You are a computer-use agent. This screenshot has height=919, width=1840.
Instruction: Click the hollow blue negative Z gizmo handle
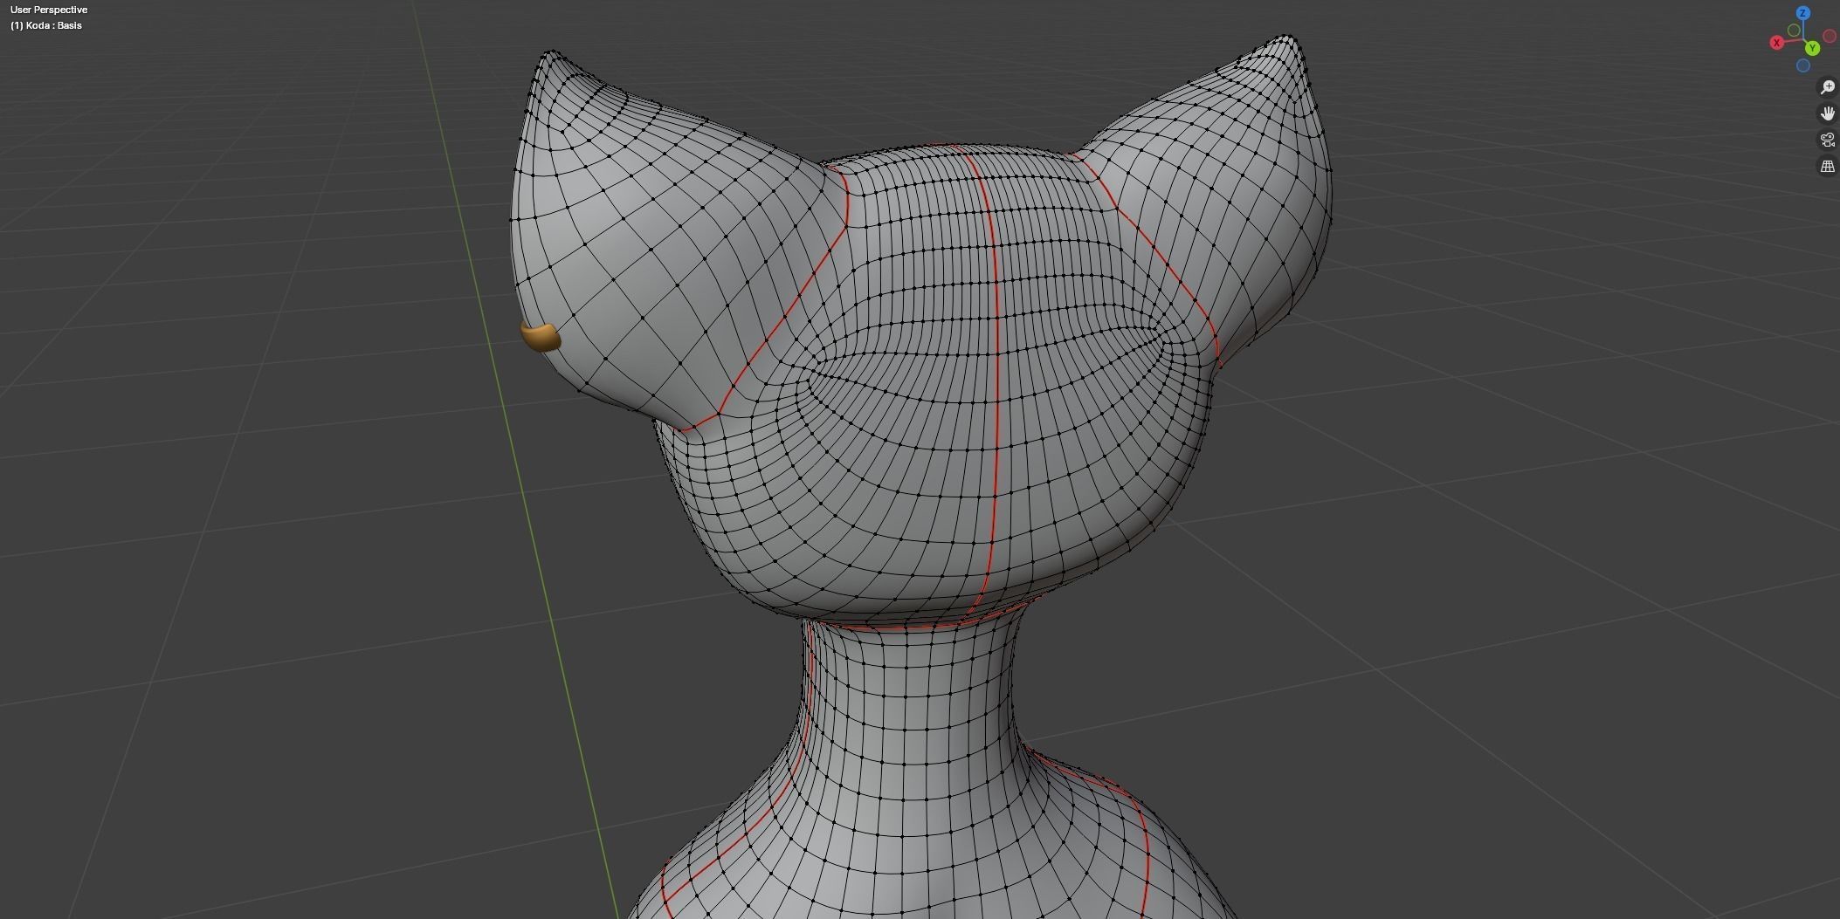click(x=1803, y=65)
